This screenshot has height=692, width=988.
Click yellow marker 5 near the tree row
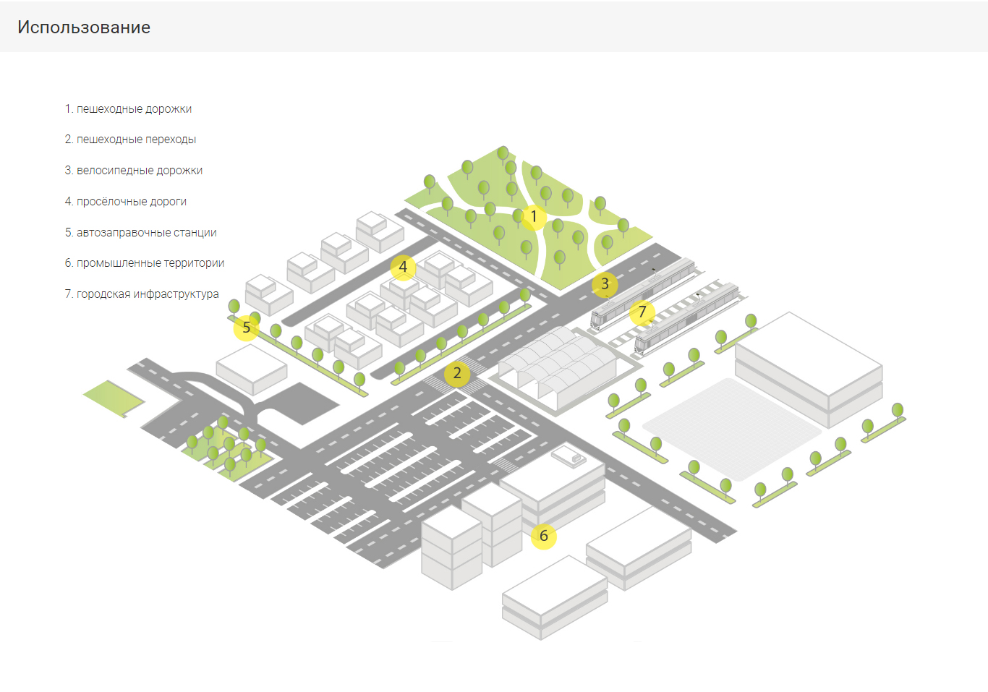click(247, 328)
